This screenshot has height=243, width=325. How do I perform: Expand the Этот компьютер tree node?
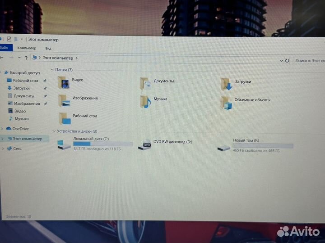click(x=3, y=139)
